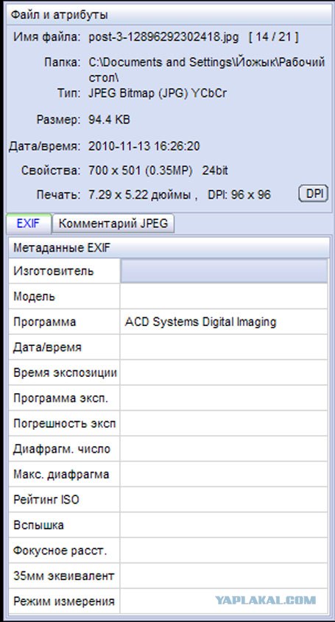The width and height of the screenshot is (335, 622).
Task: Click the 700 x 501 (0.35MP) value
Action: [x=141, y=171]
